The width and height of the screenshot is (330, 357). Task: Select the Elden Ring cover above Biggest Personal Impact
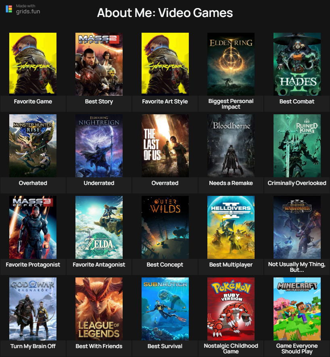pyautogui.click(x=231, y=64)
